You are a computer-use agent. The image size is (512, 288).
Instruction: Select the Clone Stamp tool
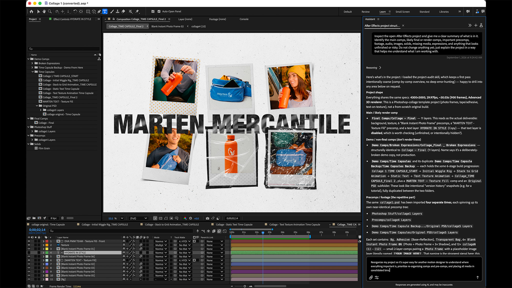click(118, 12)
